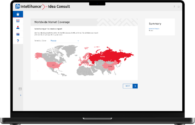The height and width of the screenshot is (125, 195).
Task: Select the Europe region on the map
Action: 85,62
